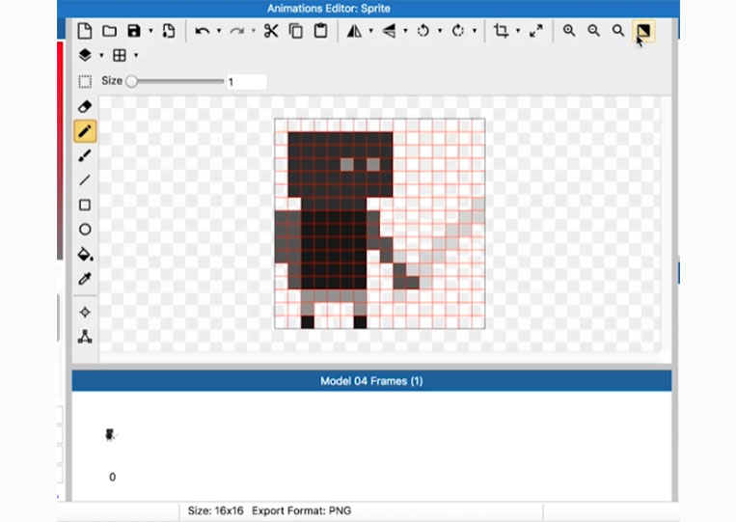Select the Eraser tool
The height and width of the screenshot is (522, 736).
click(x=85, y=106)
